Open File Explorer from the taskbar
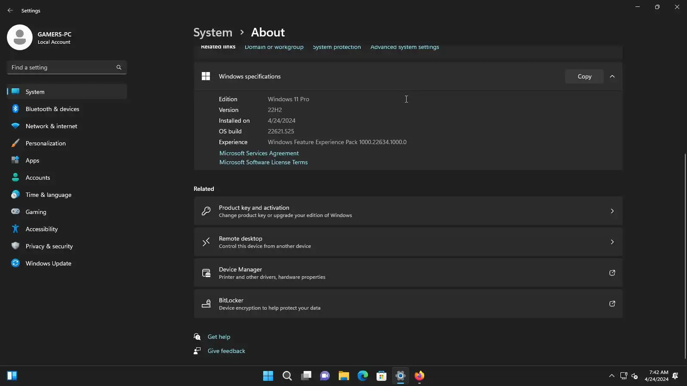 pyautogui.click(x=344, y=376)
